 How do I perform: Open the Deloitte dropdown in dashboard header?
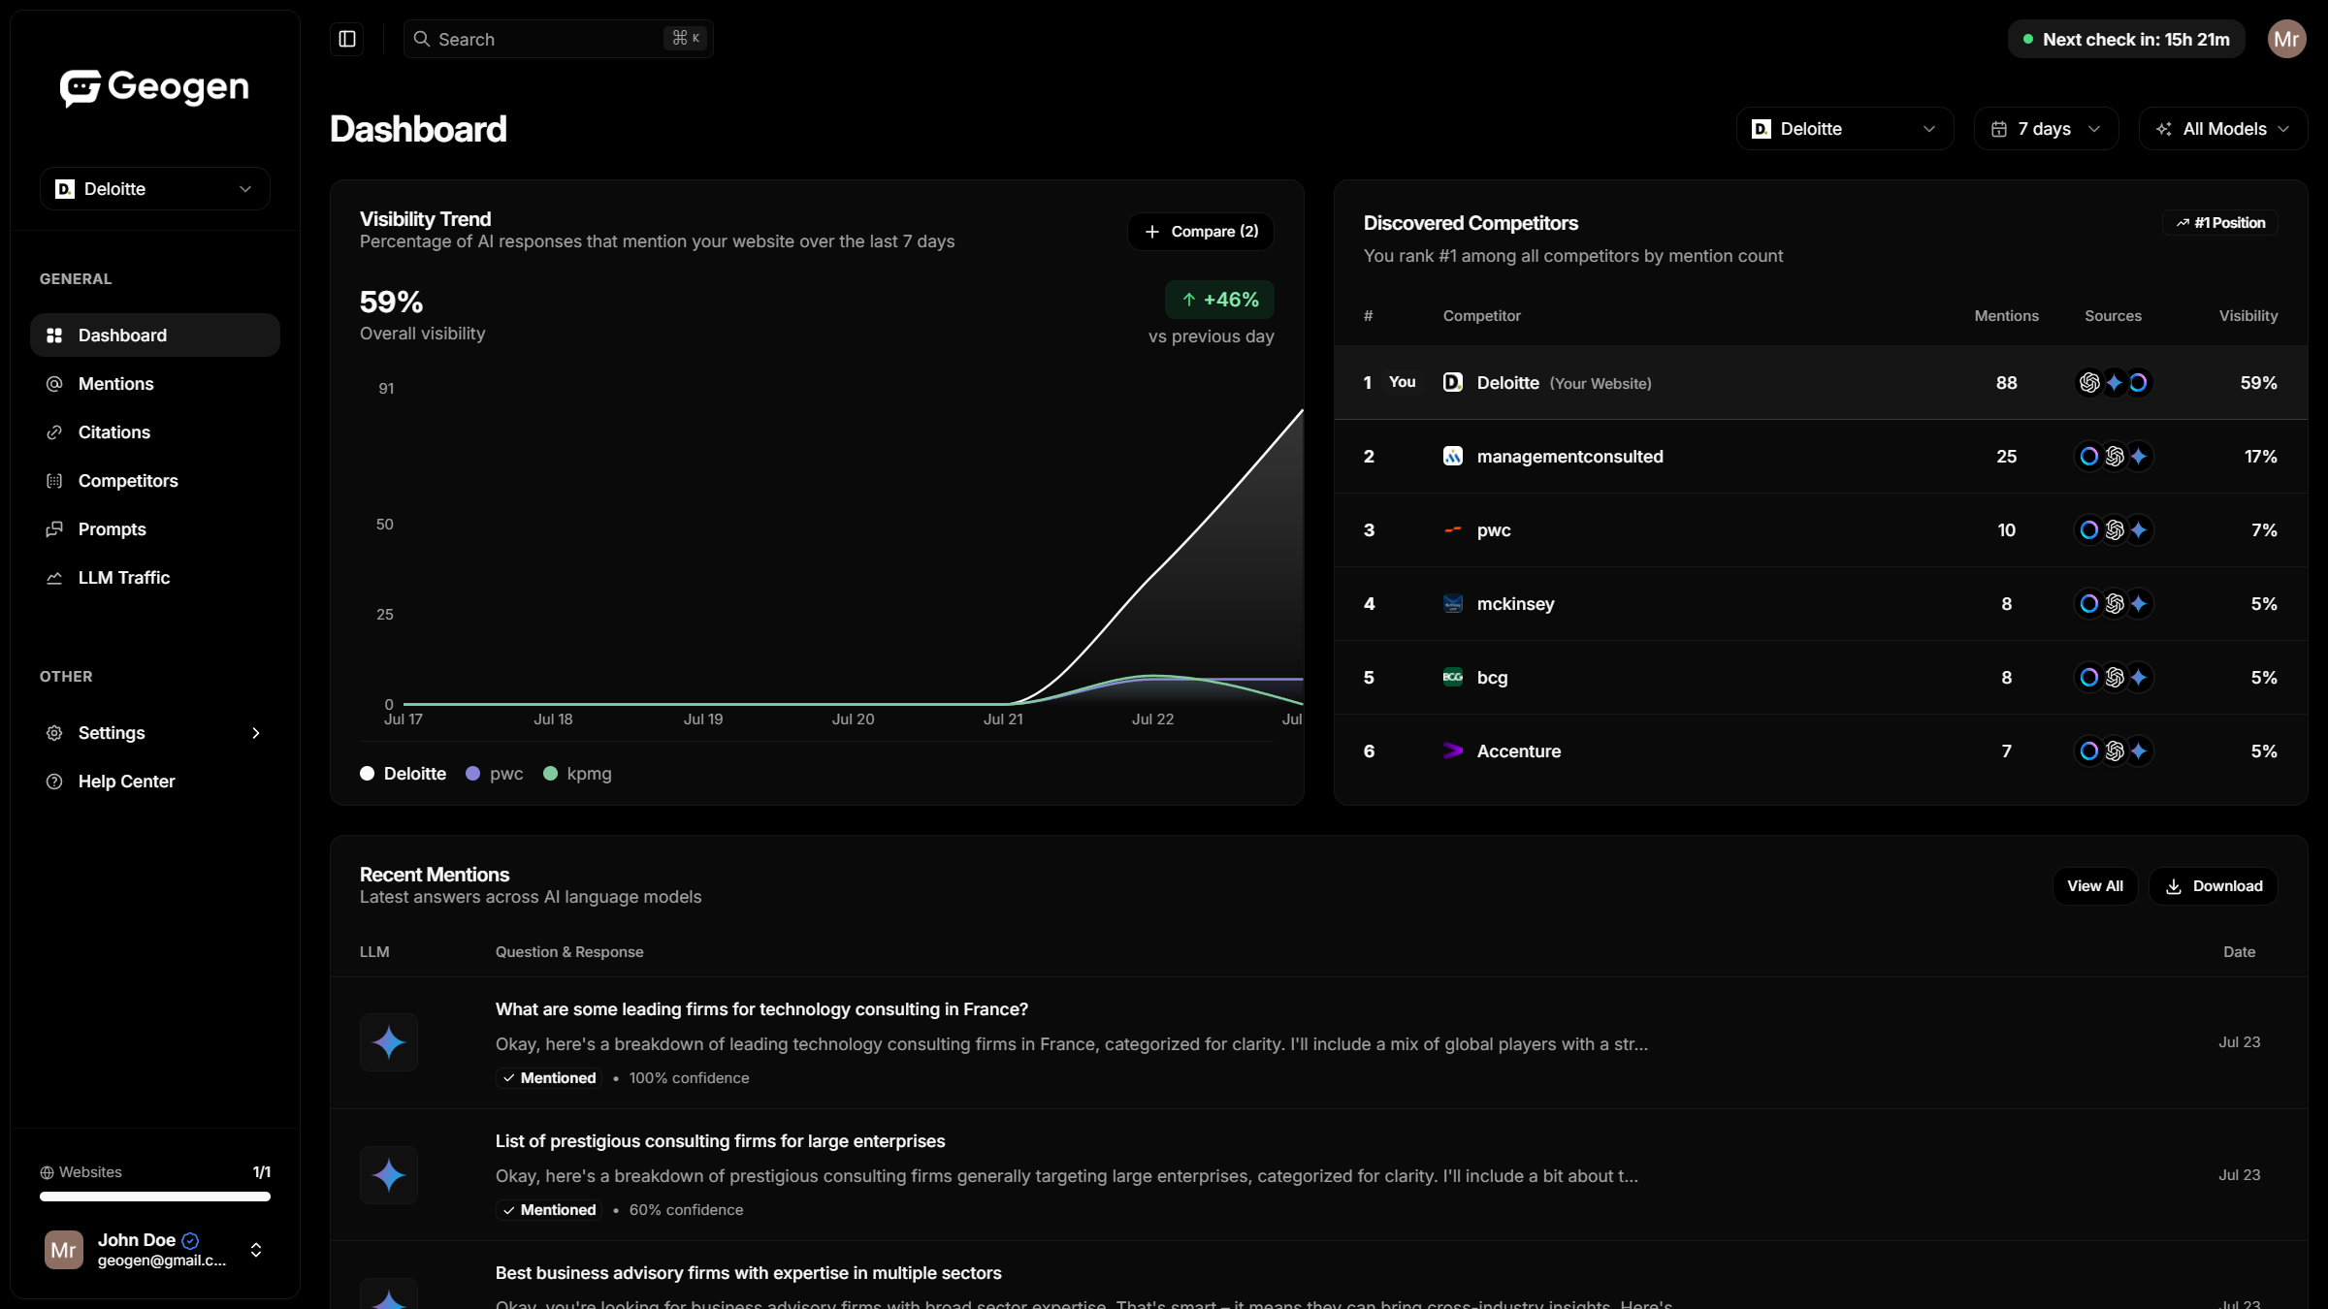point(1845,129)
